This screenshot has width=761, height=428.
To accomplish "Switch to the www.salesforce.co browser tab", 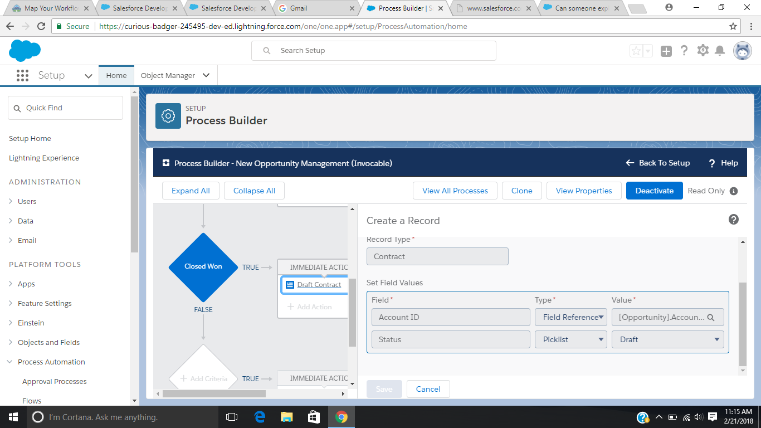I will [x=492, y=8].
